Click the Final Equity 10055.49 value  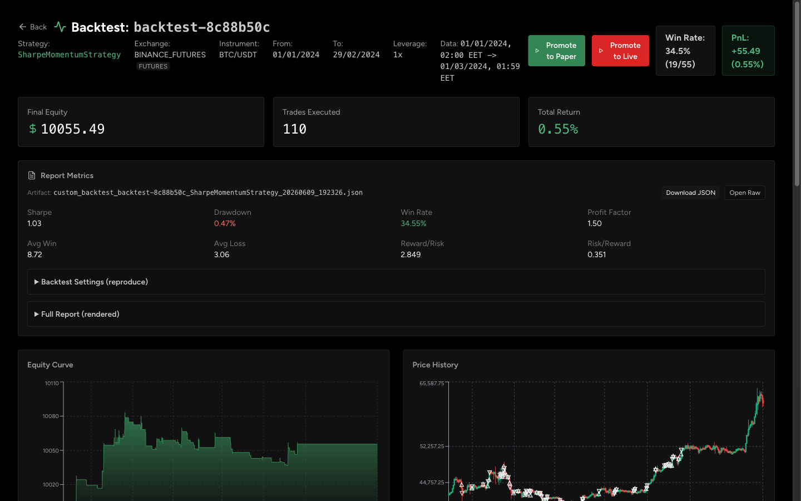(x=72, y=129)
